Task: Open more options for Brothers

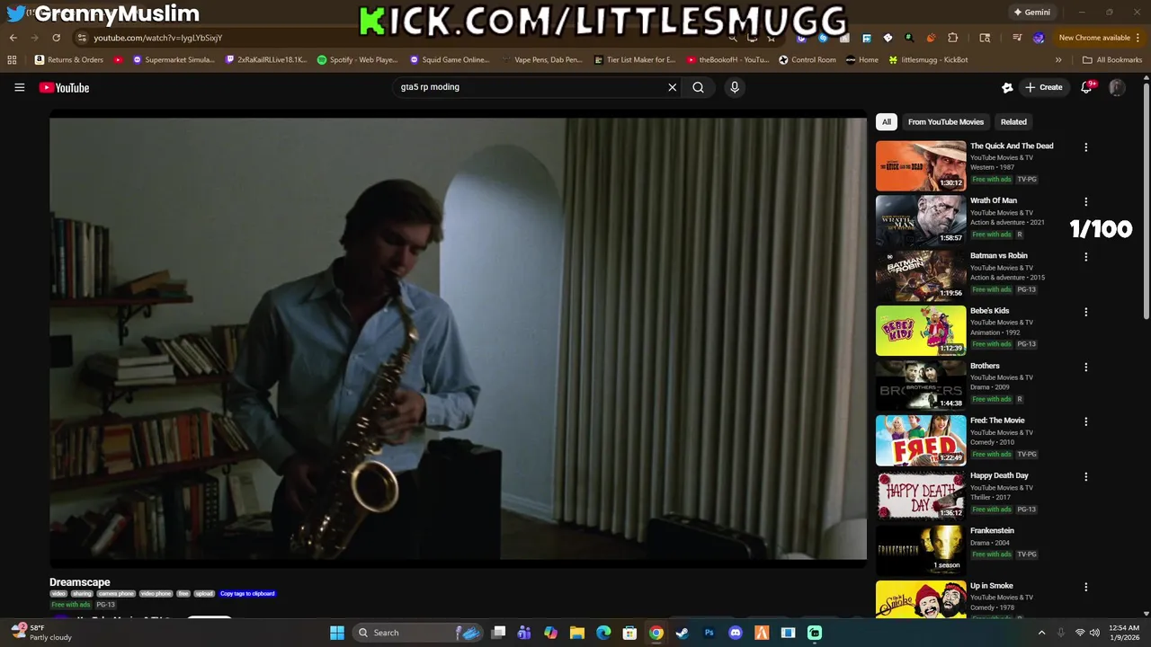Action: pyautogui.click(x=1086, y=367)
